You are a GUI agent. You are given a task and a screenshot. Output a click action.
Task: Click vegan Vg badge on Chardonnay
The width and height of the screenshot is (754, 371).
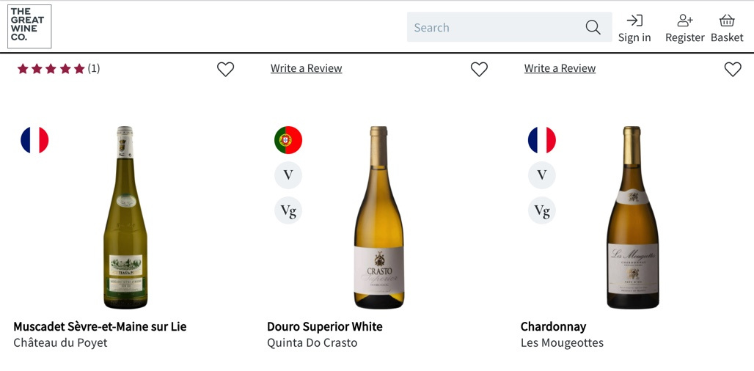coord(542,211)
